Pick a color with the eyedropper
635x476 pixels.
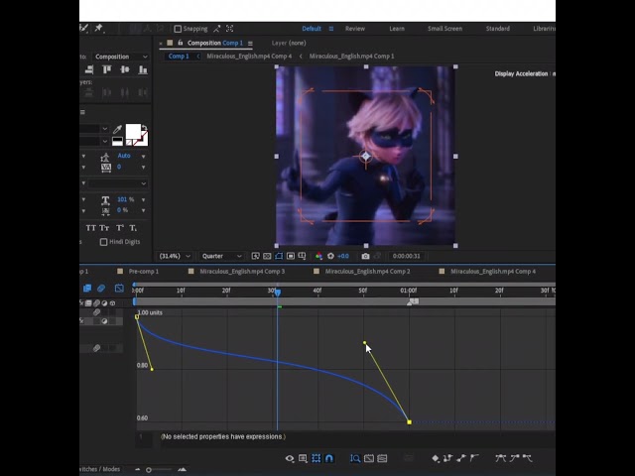point(117,129)
